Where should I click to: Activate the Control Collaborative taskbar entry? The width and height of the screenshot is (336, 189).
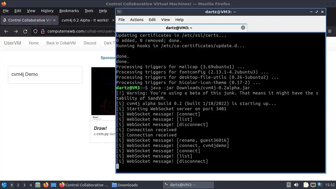(x=84, y=185)
